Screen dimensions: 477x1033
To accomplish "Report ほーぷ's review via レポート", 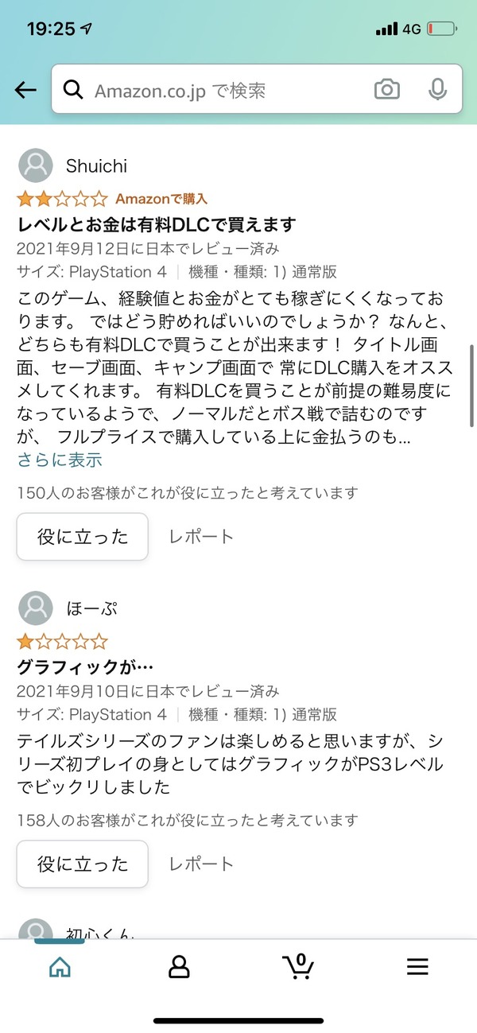I will click(x=201, y=864).
